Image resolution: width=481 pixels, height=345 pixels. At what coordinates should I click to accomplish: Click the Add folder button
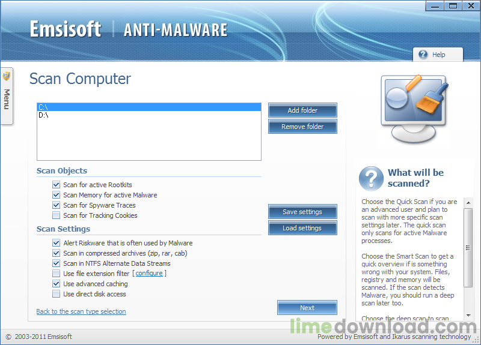click(302, 110)
